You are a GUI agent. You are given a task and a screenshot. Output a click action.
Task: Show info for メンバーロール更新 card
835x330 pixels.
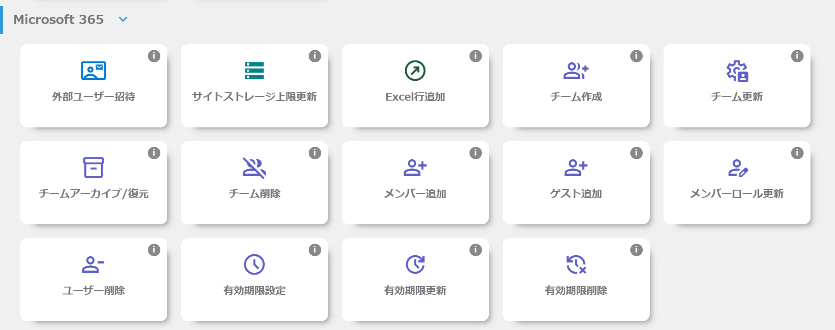tap(797, 153)
